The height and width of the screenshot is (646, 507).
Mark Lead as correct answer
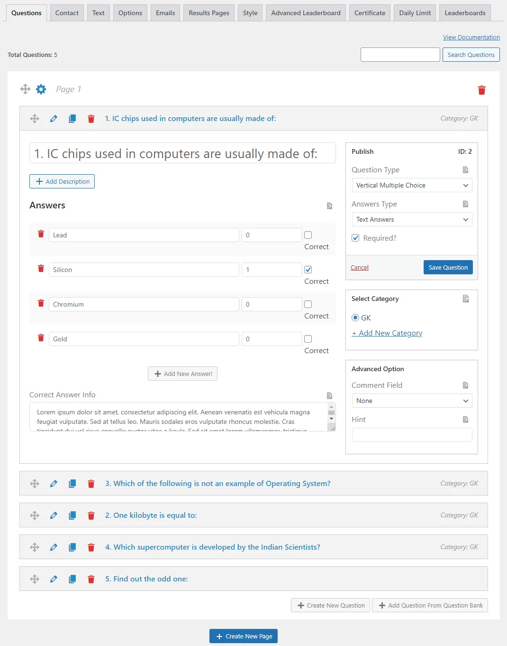pos(308,235)
